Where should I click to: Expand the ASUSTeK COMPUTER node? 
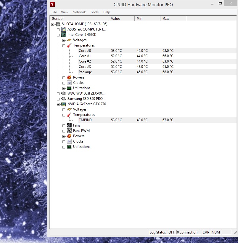coord(58,30)
